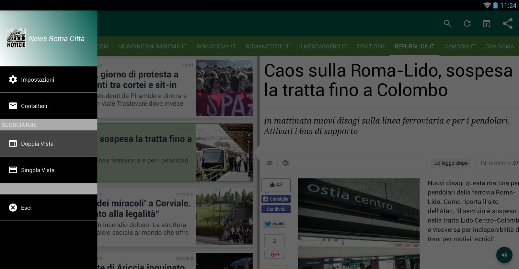Check the clock showing 11:24
This screenshot has height=269, width=519.
pos(508,5)
